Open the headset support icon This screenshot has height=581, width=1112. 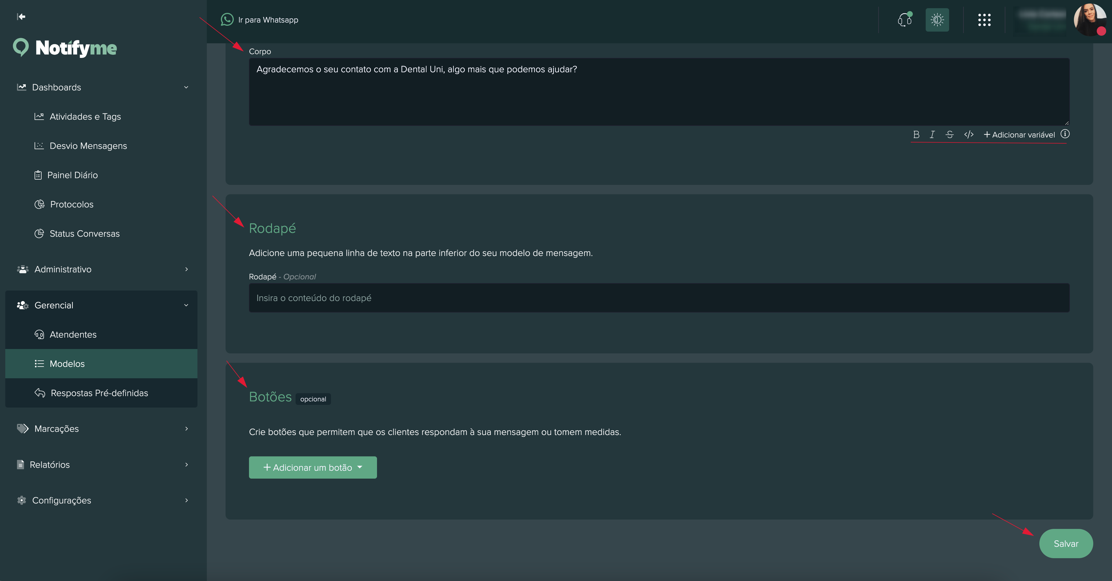(x=904, y=20)
